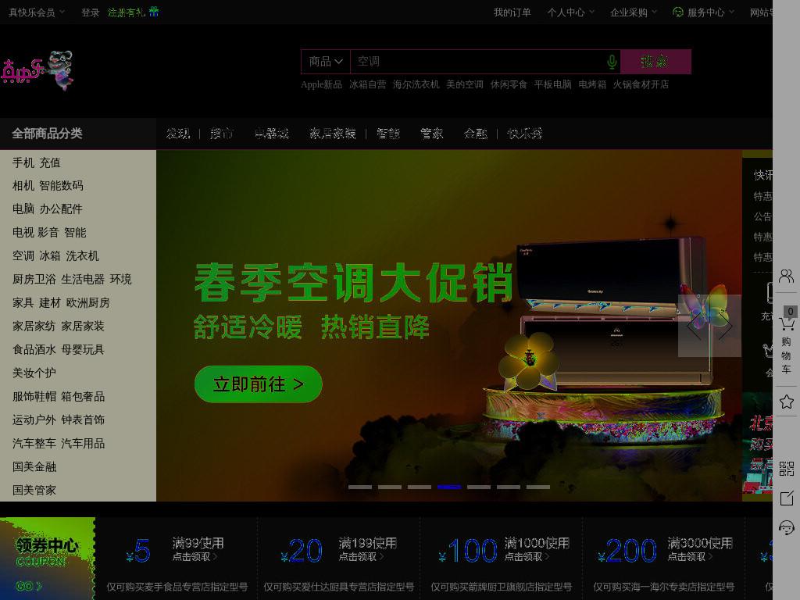Open the 管家 nav tab

click(431, 134)
